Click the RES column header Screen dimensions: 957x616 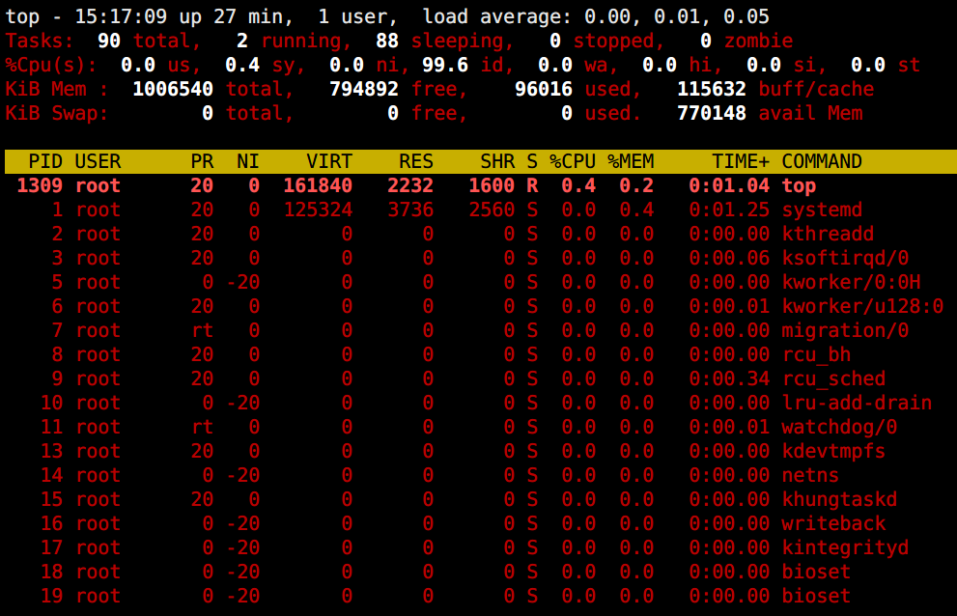(416, 161)
